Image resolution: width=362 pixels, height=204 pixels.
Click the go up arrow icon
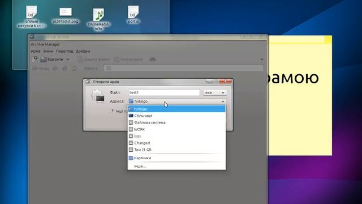[64, 69]
